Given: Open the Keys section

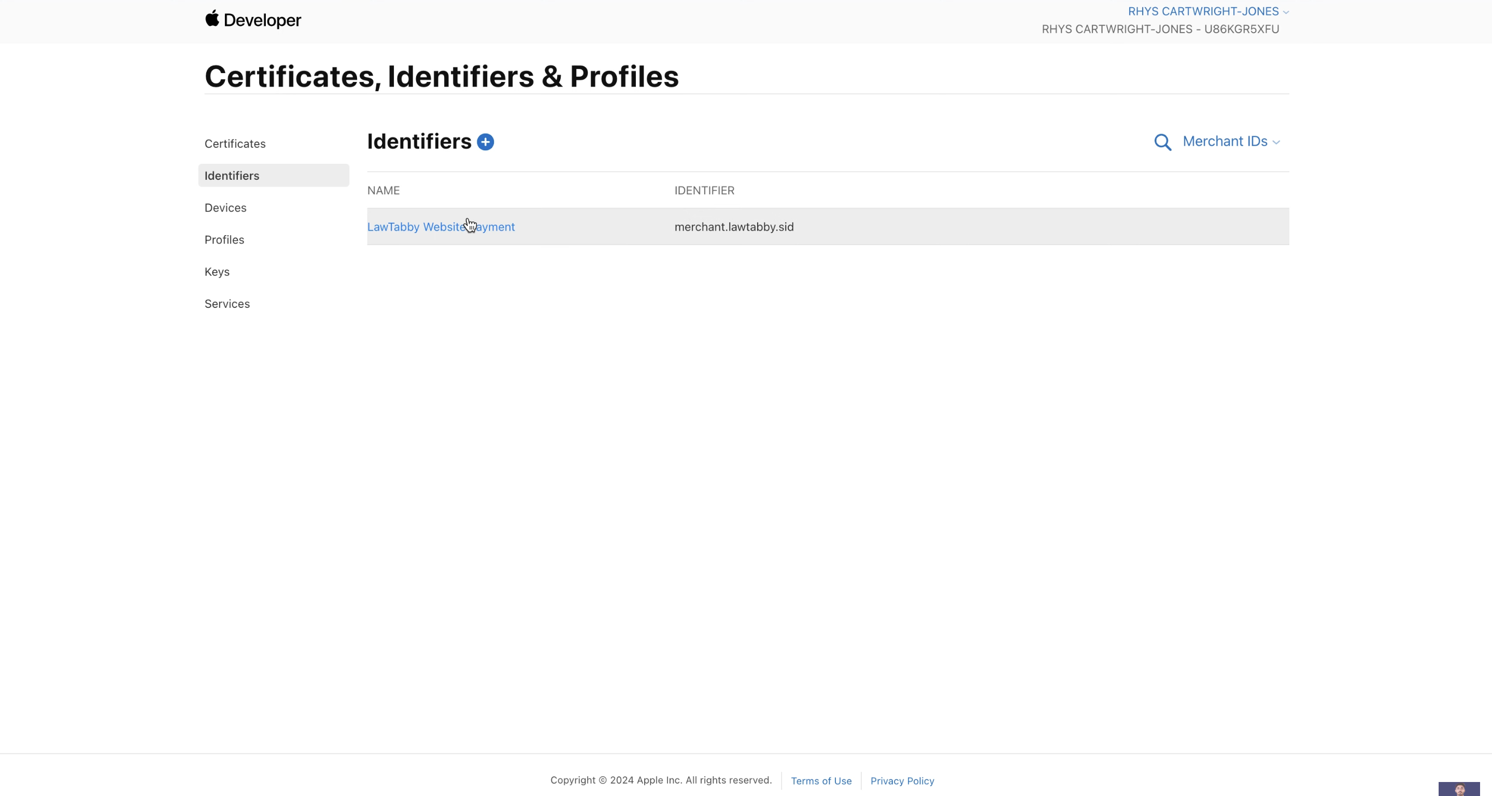Looking at the screenshot, I should [x=217, y=272].
